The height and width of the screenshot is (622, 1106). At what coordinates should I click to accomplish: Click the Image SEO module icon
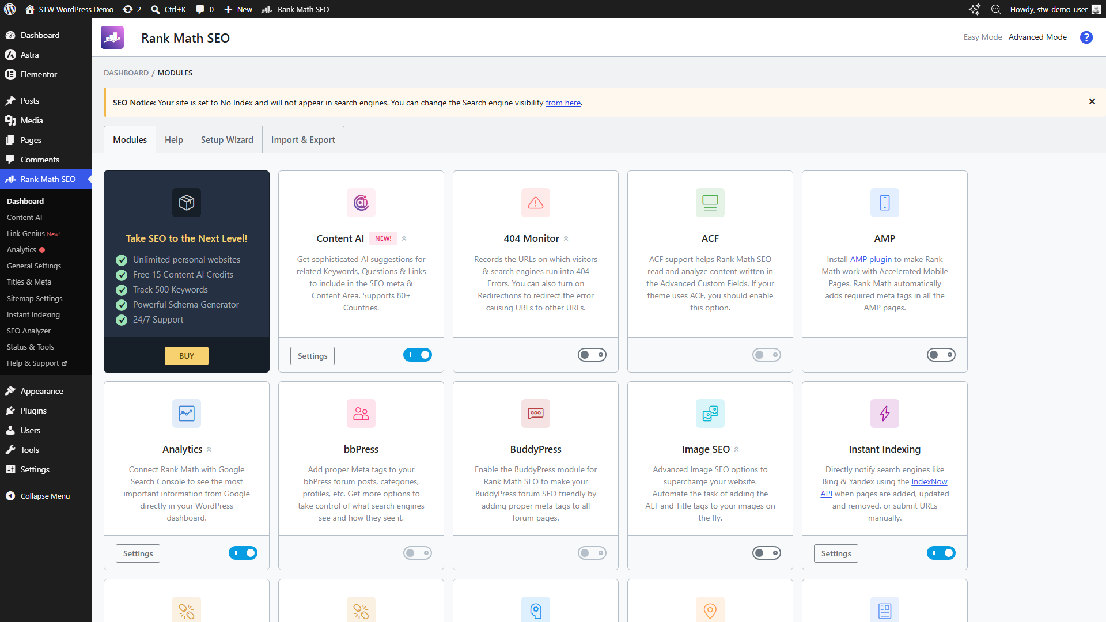(x=710, y=414)
